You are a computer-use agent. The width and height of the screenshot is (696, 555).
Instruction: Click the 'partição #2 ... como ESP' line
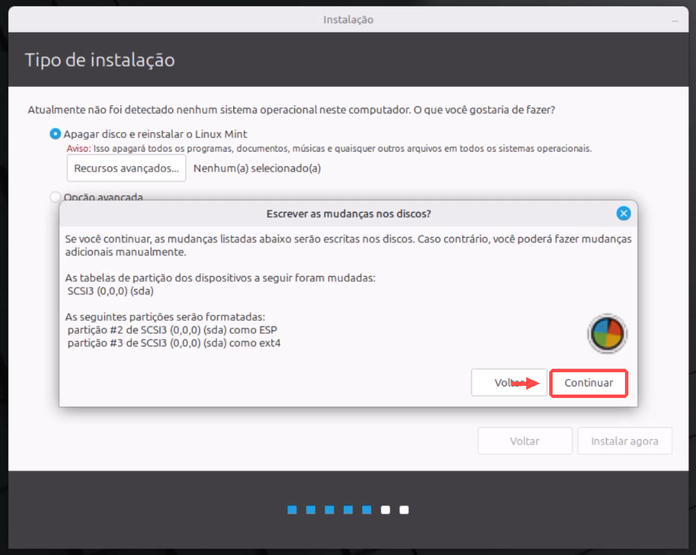[x=172, y=330]
